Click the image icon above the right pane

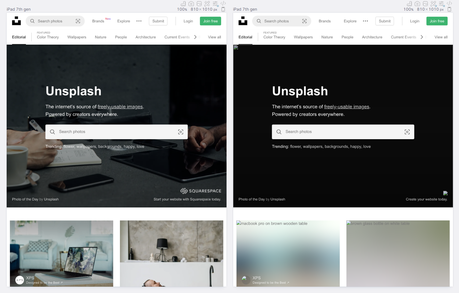tap(425, 4)
